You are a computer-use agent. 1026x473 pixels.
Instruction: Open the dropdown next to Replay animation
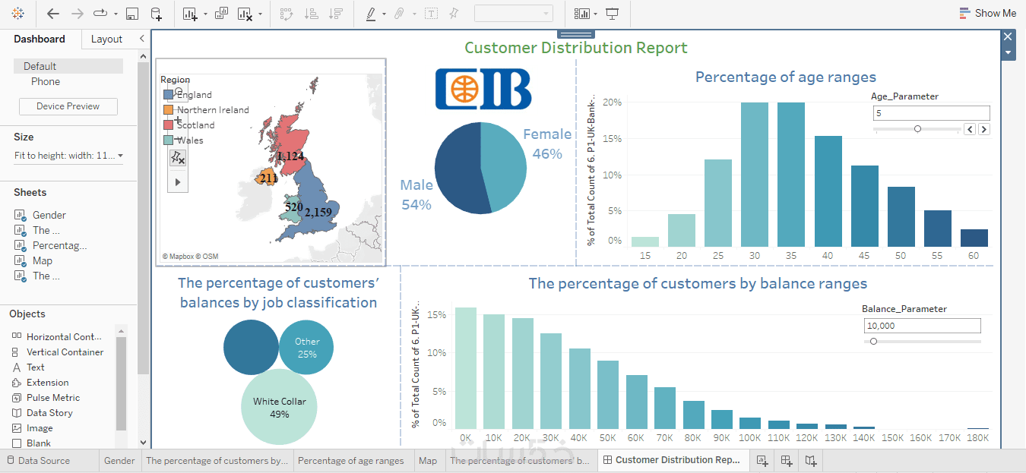pyautogui.click(x=116, y=14)
